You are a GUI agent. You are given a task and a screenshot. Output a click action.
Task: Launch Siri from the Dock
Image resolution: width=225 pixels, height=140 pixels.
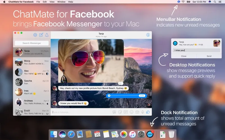tap(62, 134)
